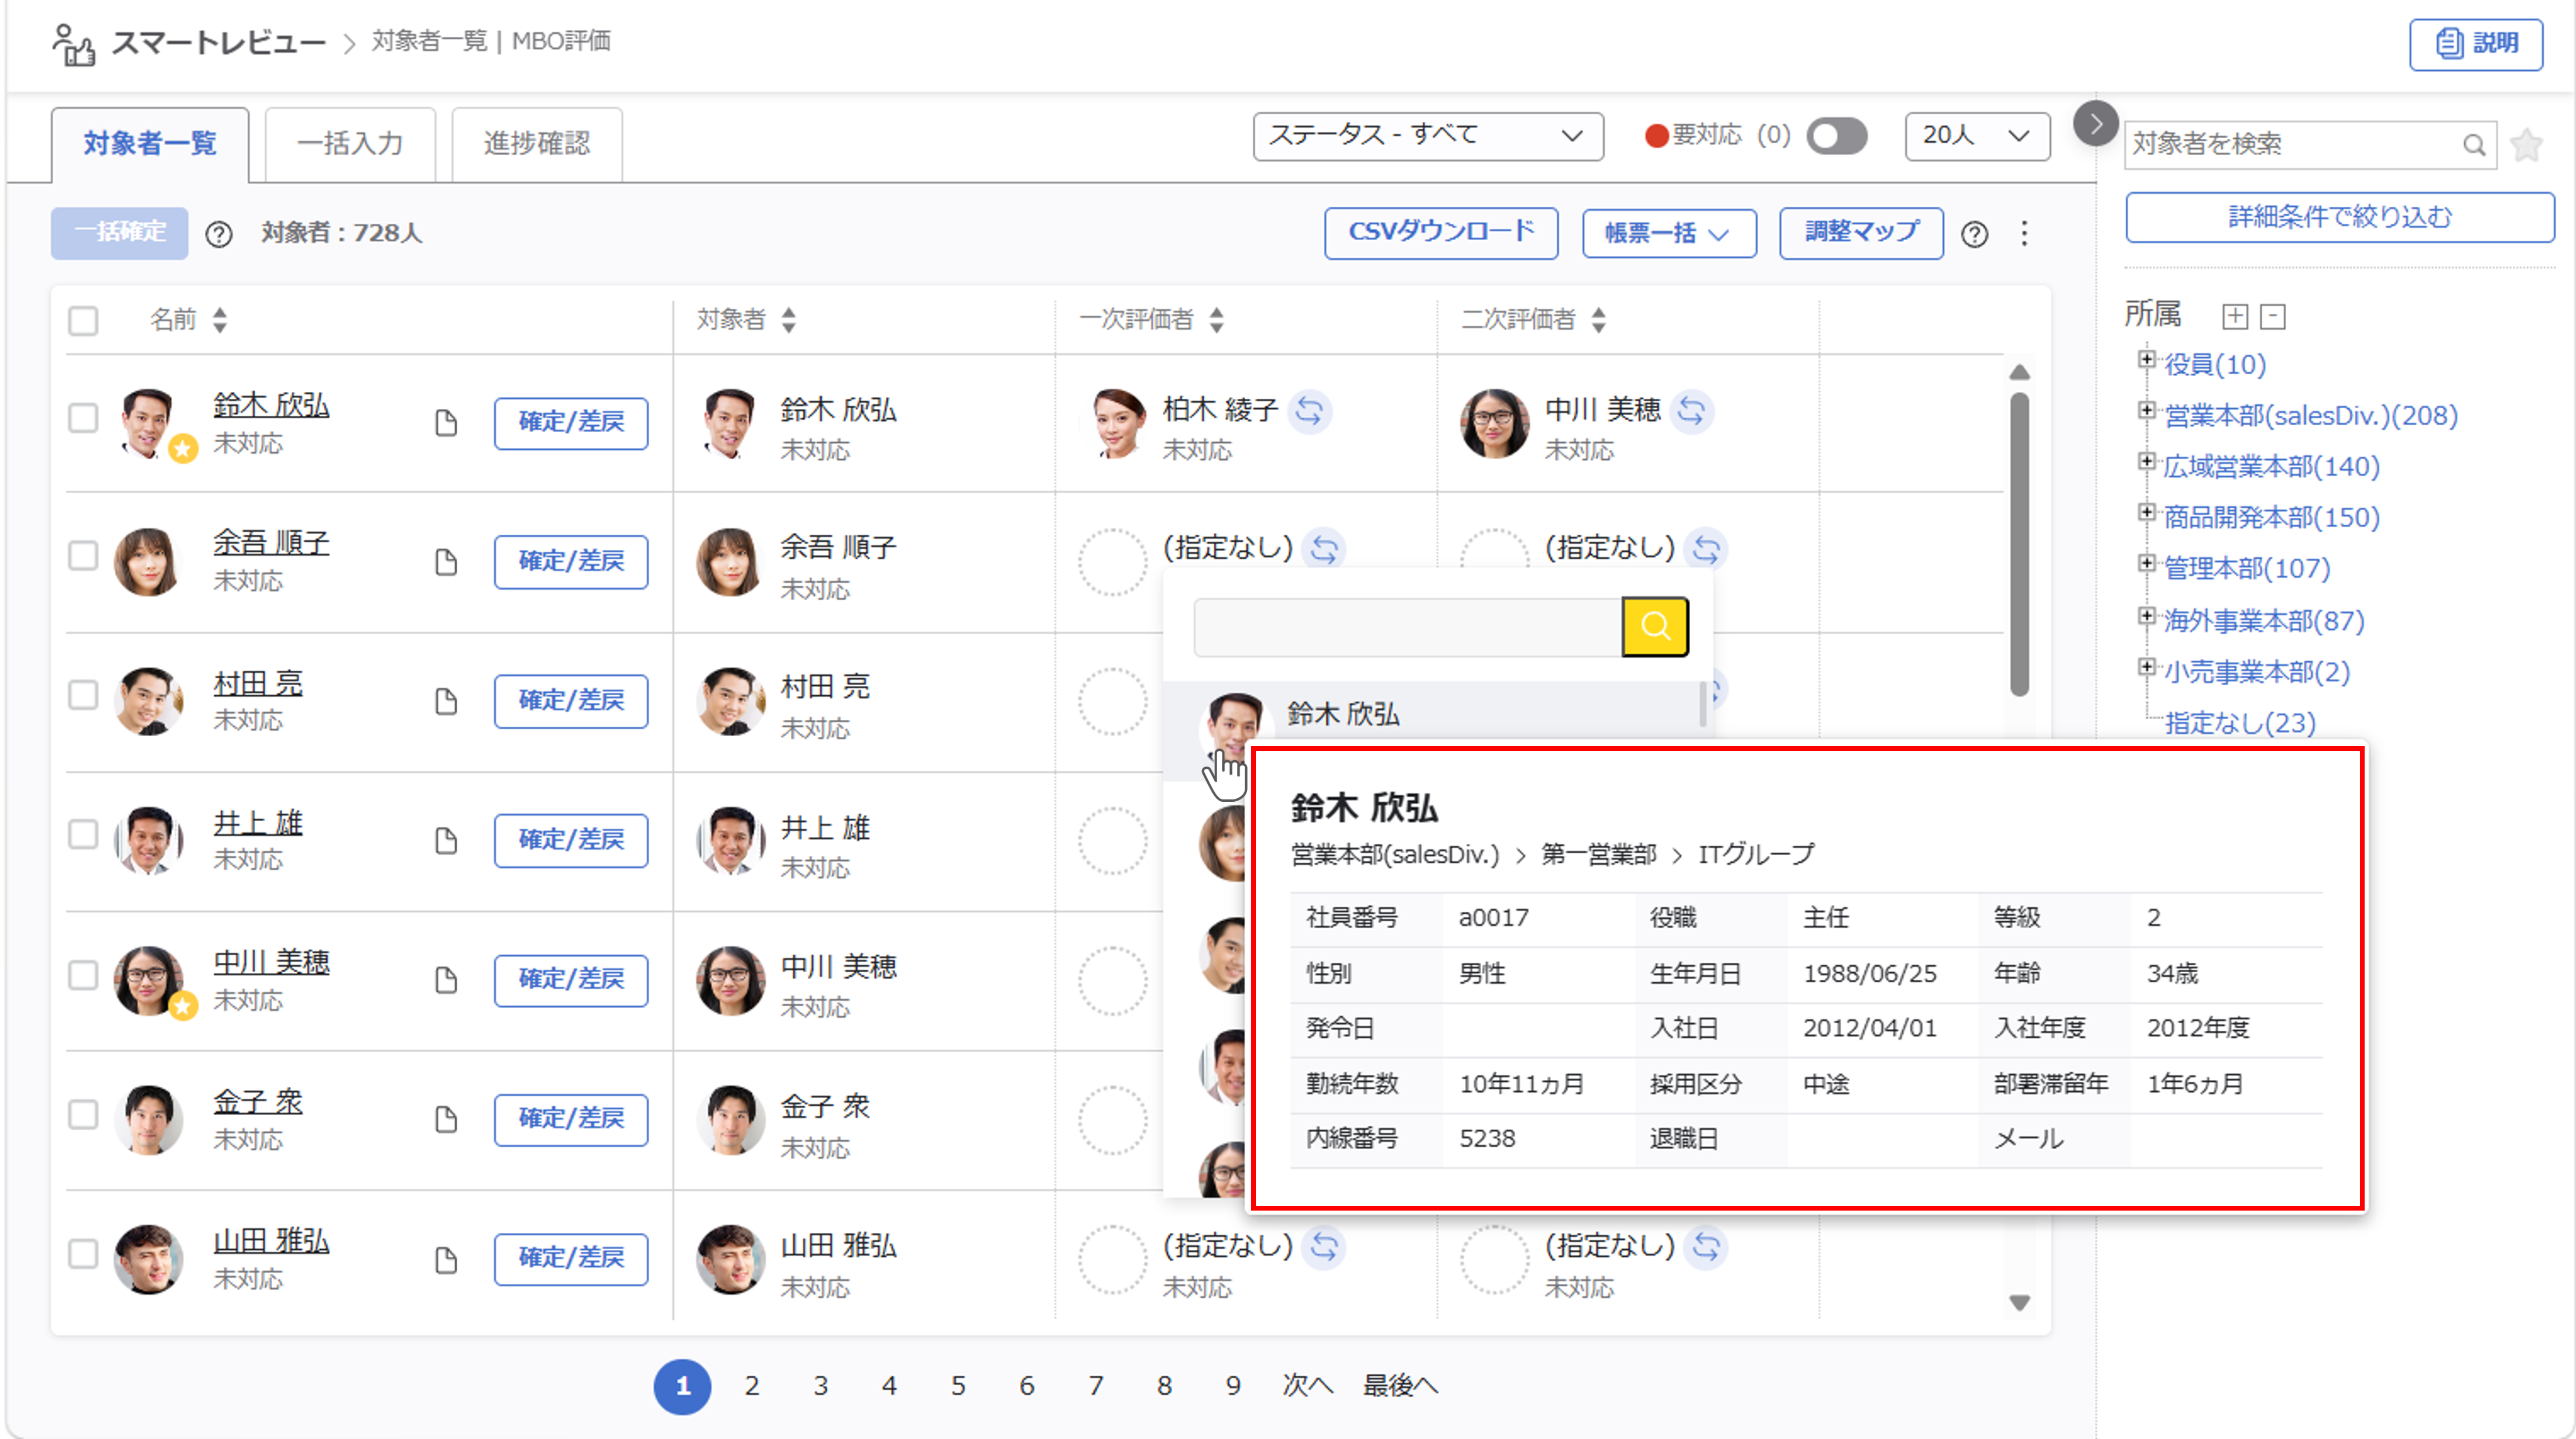The height and width of the screenshot is (1439, 2576).
Task: Check the select-all checkbox in header
Action: (83, 320)
